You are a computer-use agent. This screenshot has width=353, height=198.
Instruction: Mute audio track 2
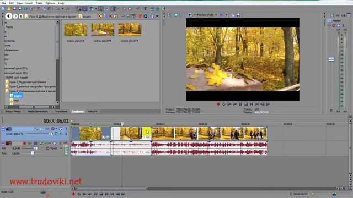(x=55, y=143)
